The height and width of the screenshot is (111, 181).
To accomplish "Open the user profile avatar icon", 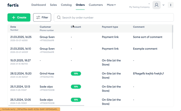I will [x=157, y=5].
